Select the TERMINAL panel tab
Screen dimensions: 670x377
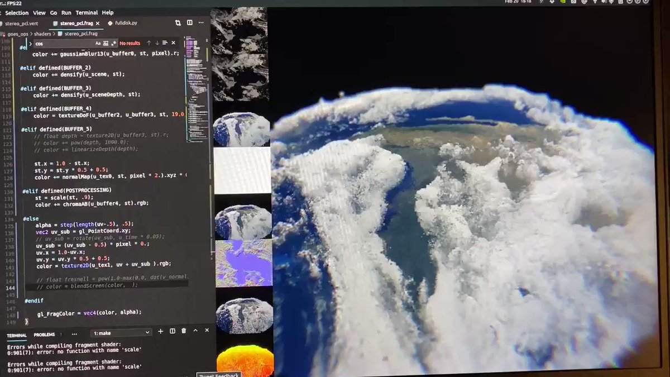point(17,335)
